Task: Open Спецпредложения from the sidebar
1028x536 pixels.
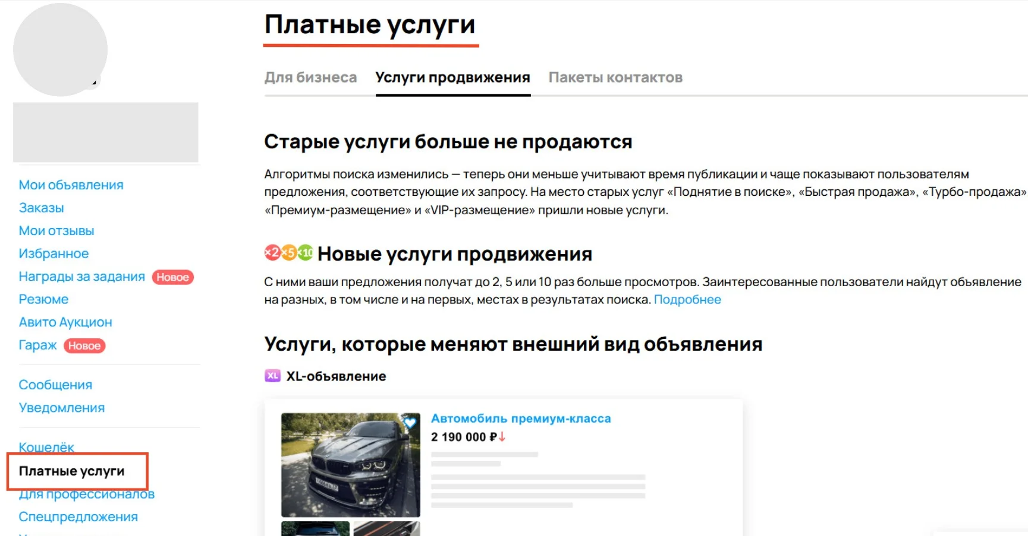Action: 78,516
